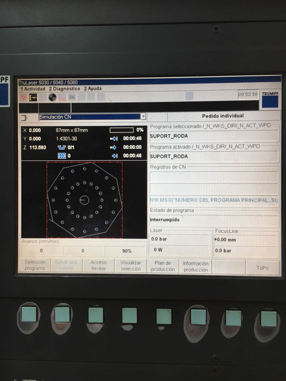
Task: Click the Láser pressure value 0.0 bar
Action: [159, 239]
